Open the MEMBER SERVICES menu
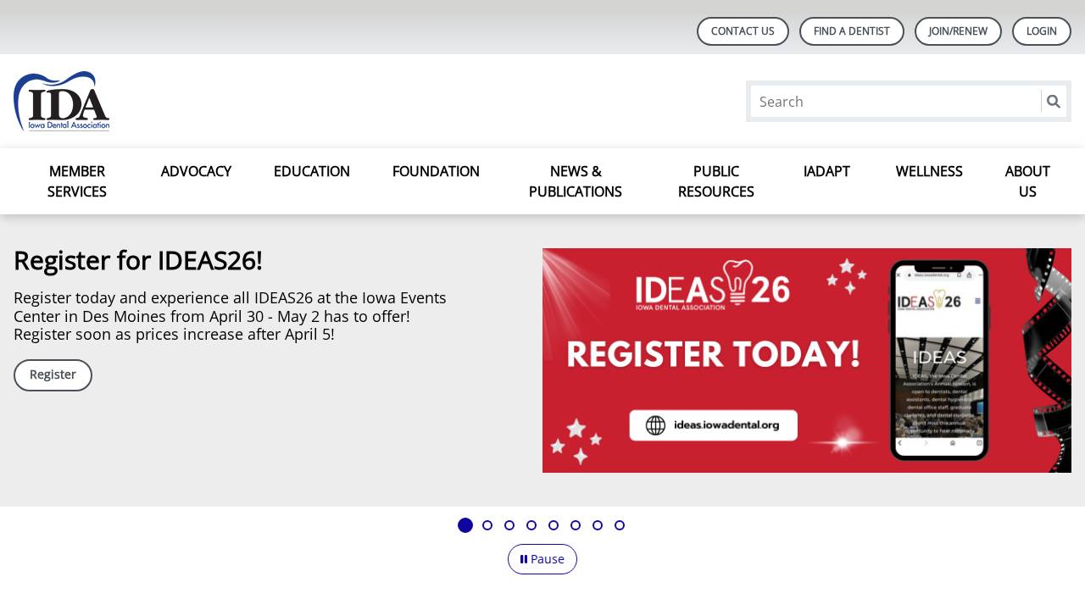The height and width of the screenshot is (610, 1085). coord(76,181)
